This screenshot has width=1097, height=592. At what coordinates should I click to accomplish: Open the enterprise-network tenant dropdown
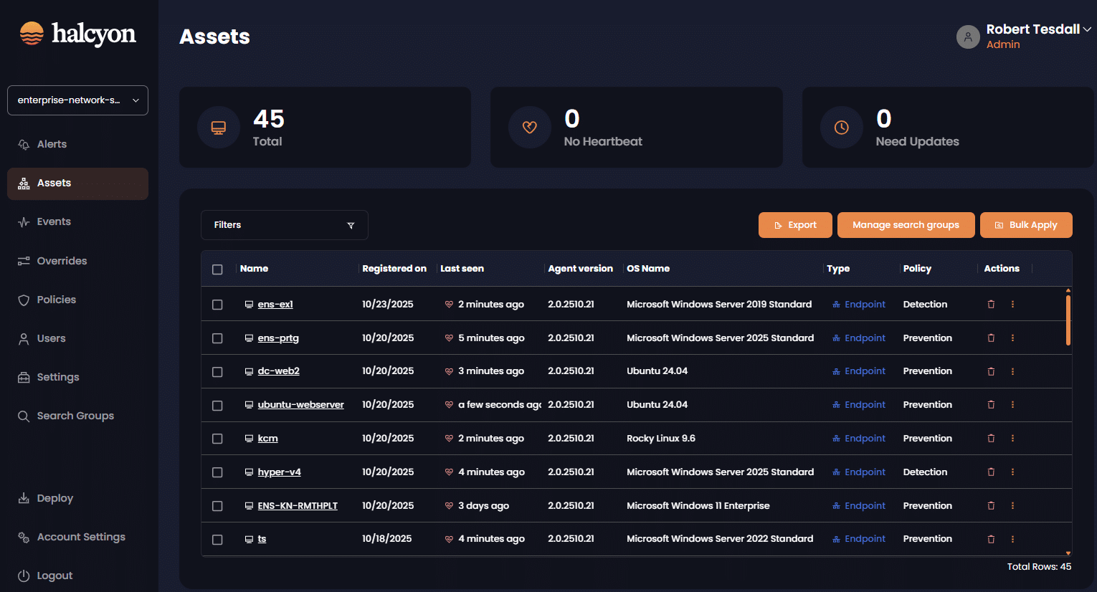click(77, 100)
